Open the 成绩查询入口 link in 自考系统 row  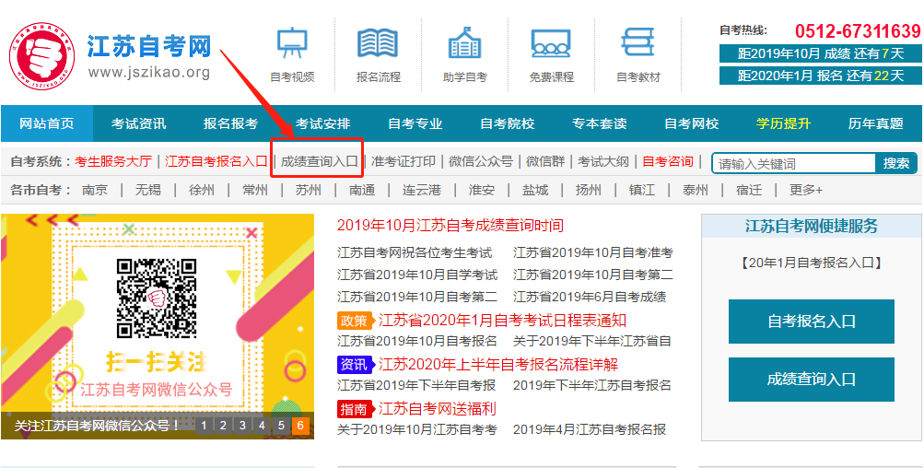(319, 161)
